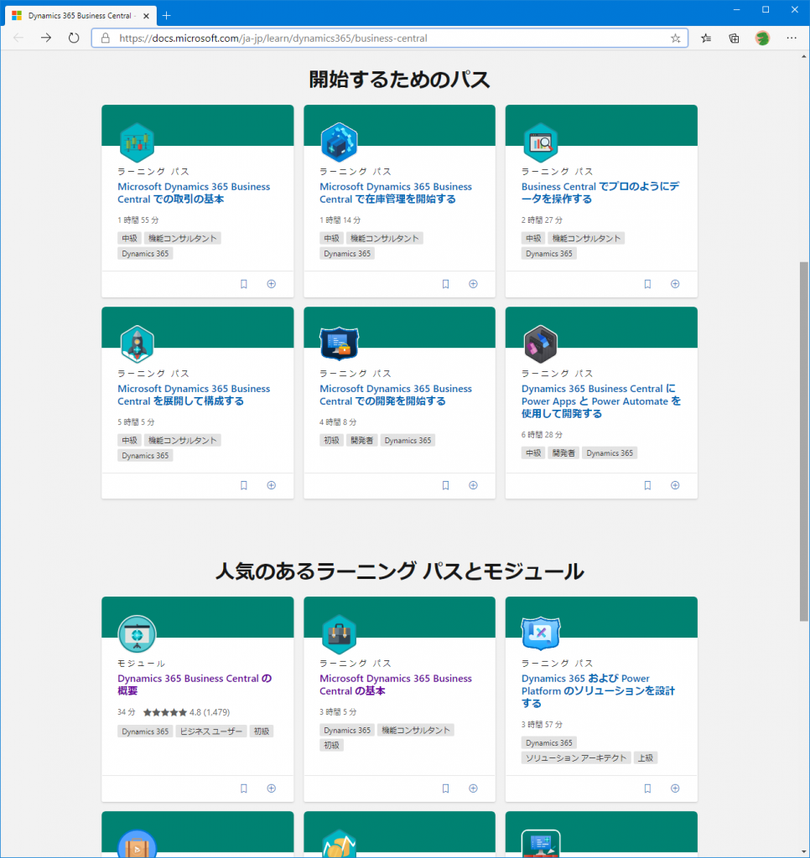Open the browser Favorites list
The image size is (810, 858).
click(x=706, y=38)
